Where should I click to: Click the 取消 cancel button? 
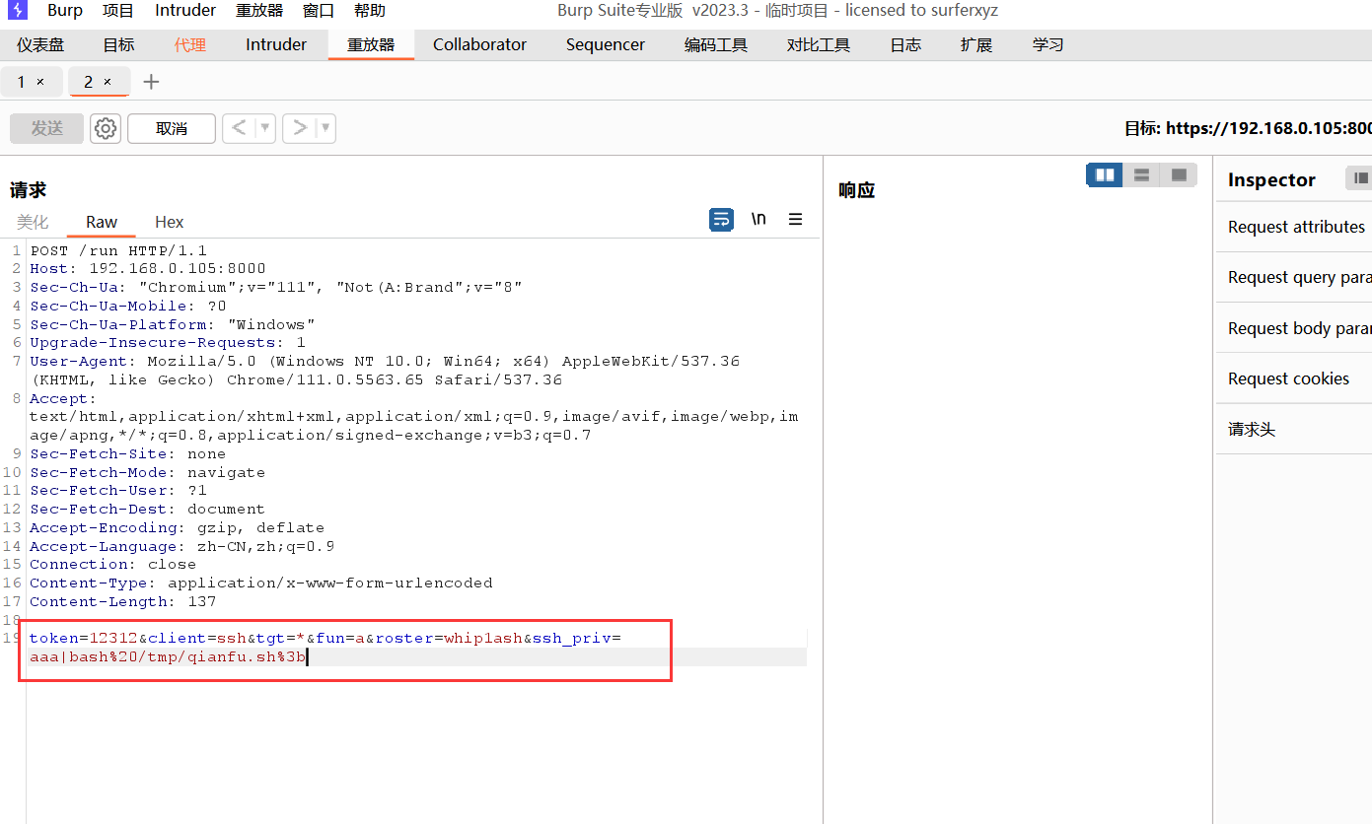[x=172, y=128]
